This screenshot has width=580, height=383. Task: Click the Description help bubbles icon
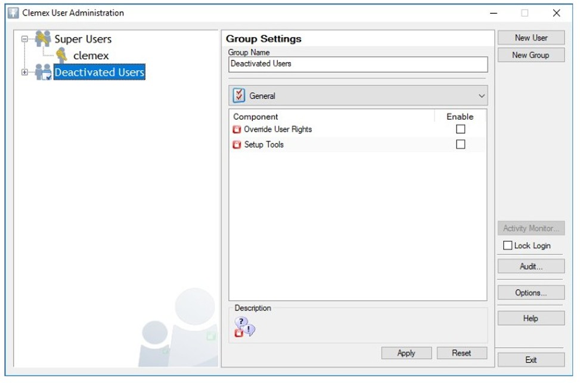tap(244, 327)
